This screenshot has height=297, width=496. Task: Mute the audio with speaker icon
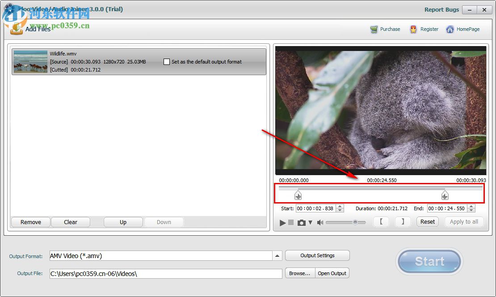click(x=320, y=223)
